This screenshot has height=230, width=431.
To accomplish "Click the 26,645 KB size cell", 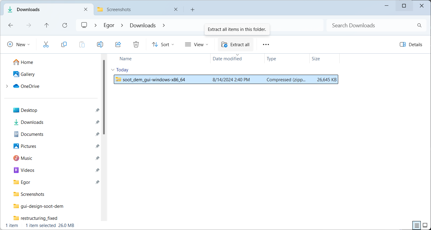I will point(327,80).
